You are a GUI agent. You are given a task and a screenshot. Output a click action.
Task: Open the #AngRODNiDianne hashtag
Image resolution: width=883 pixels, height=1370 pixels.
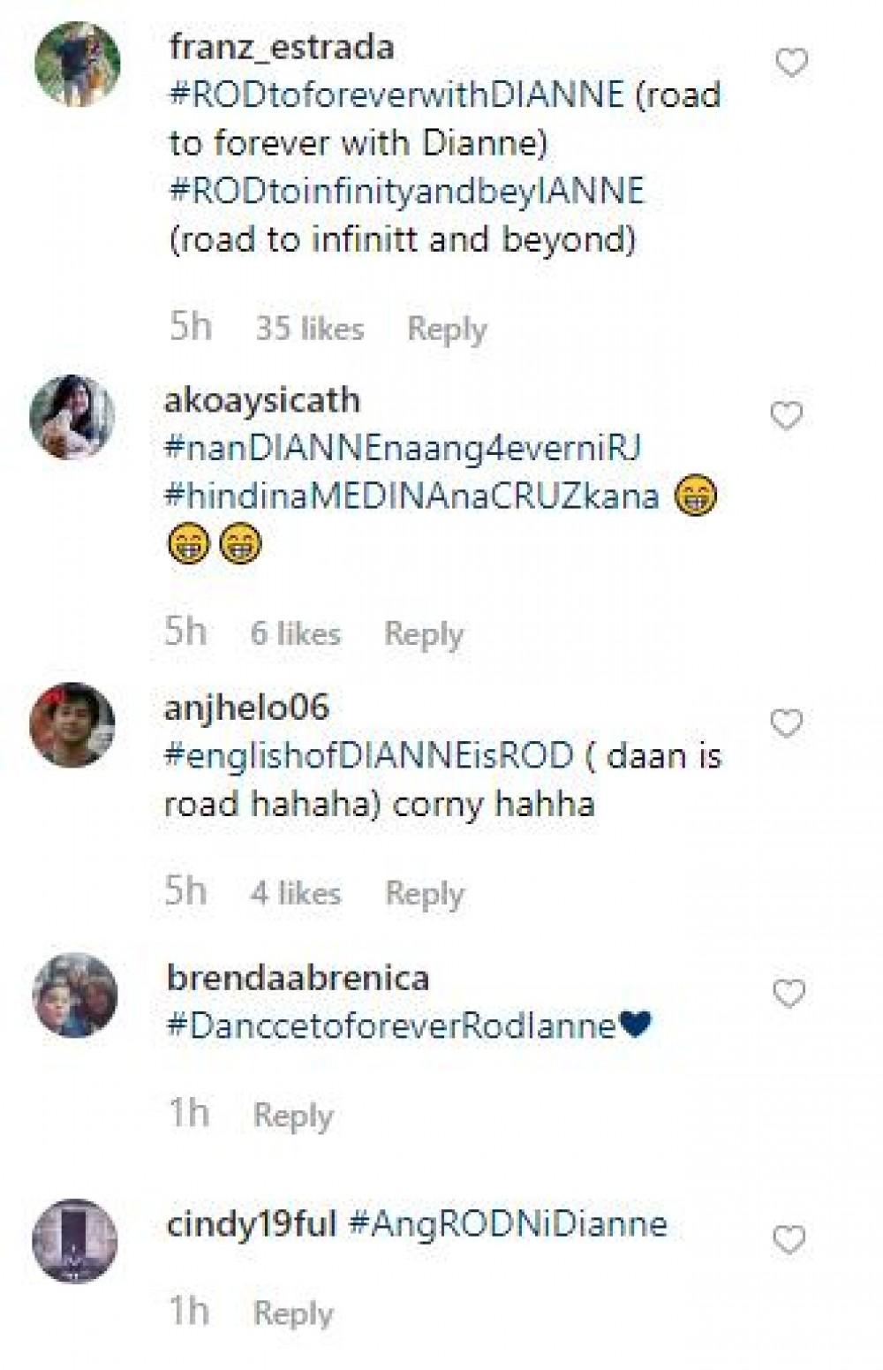pos(508,1224)
